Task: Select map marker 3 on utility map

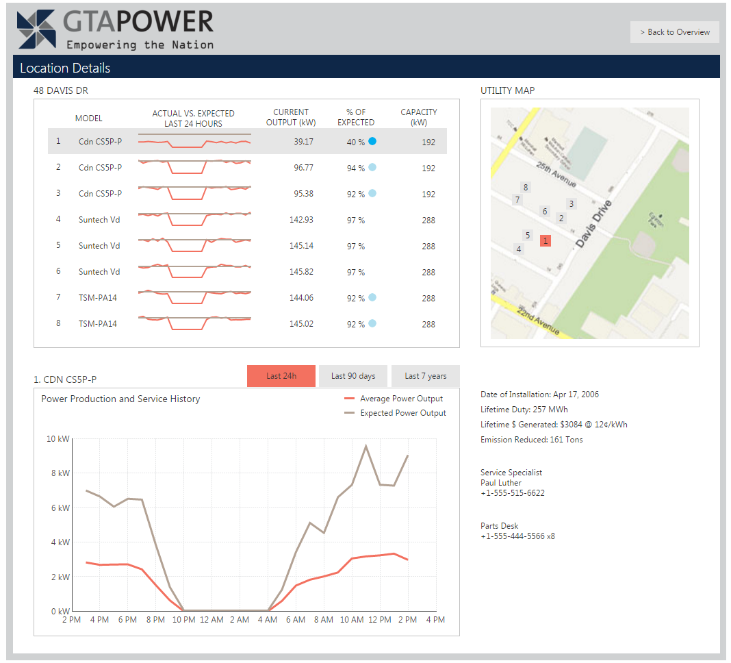Action: [572, 204]
